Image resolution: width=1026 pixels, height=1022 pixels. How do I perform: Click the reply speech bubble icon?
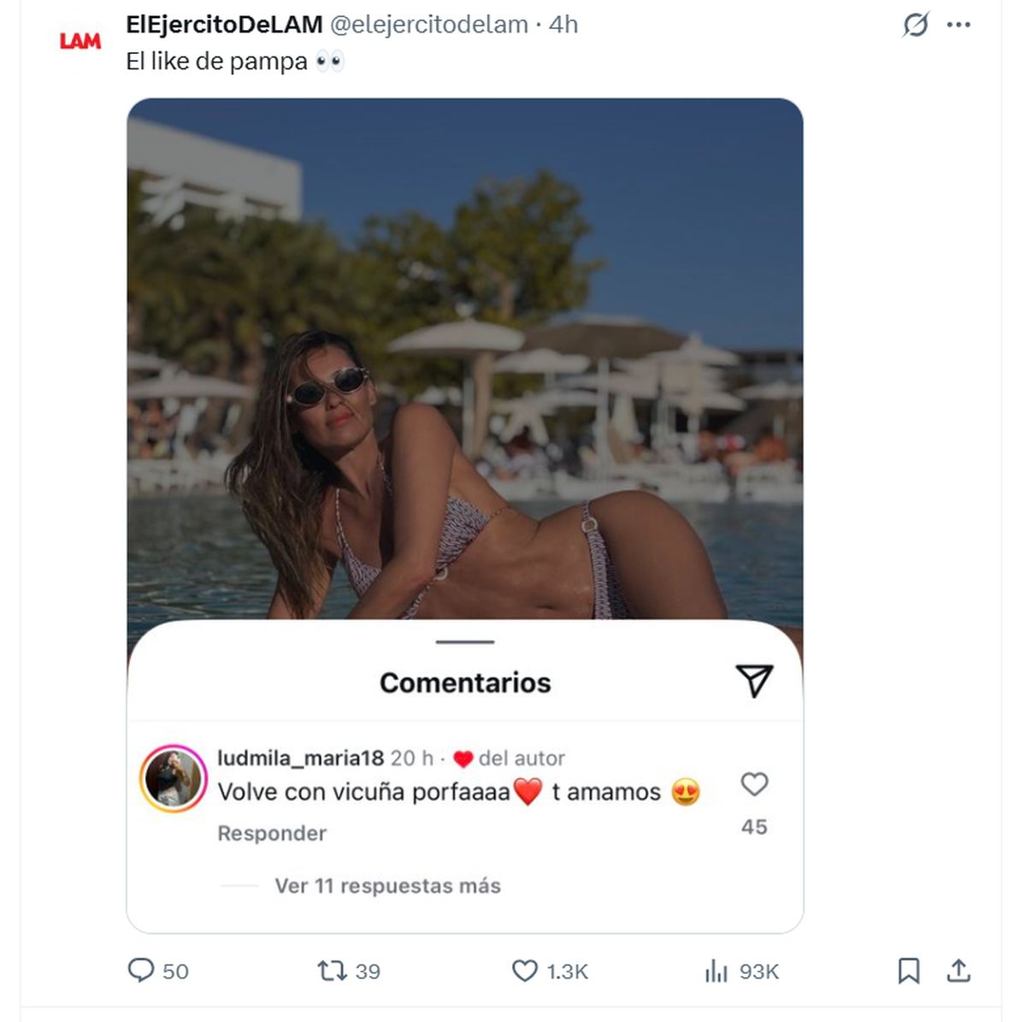140,970
